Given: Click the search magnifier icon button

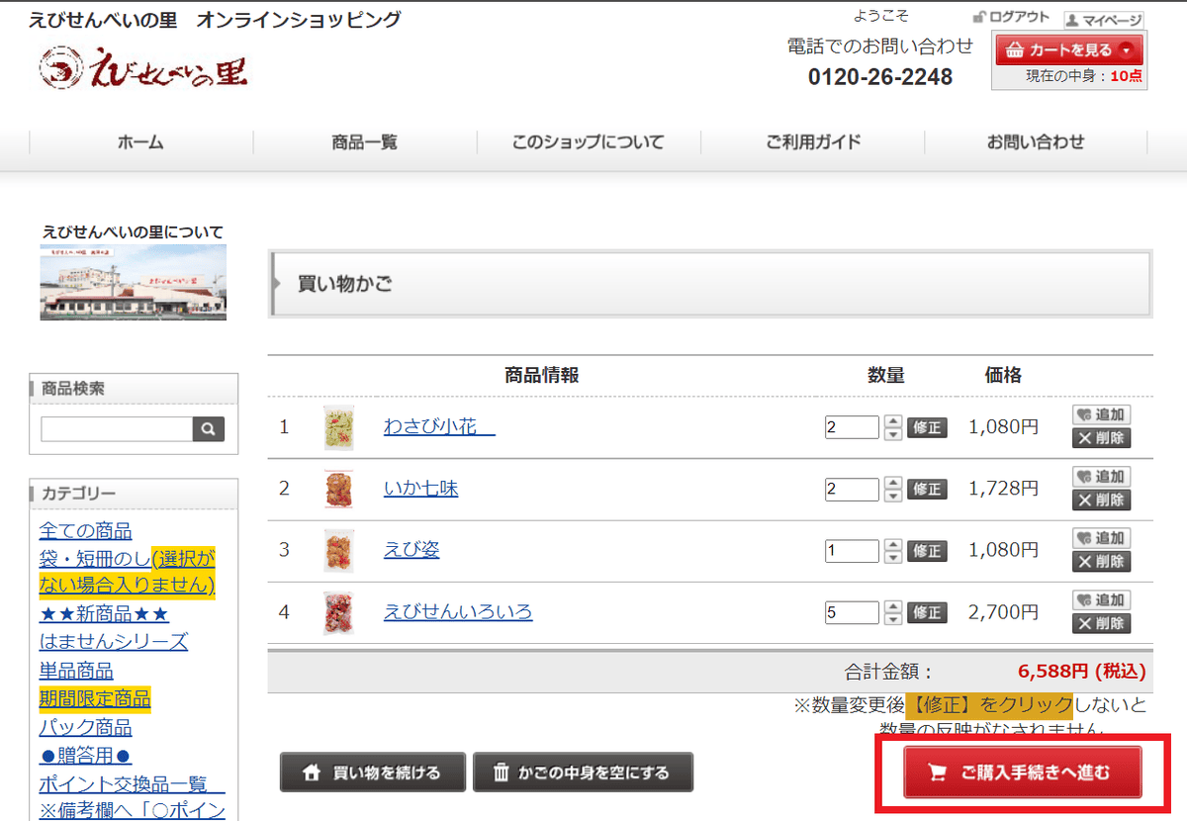Looking at the screenshot, I should point(208,429).
